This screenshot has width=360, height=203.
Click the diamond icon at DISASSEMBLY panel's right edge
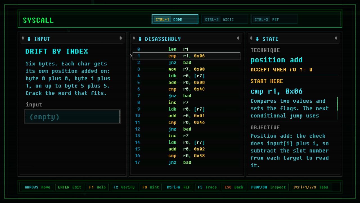pyautogui.click(x=238, y=38)
